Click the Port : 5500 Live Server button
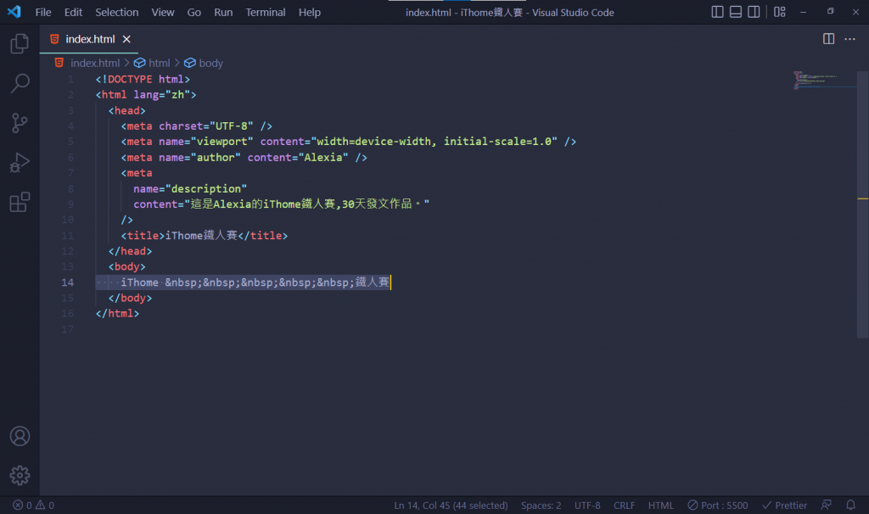The height and width of the screenshot is (514, 869). pos(718,506)
